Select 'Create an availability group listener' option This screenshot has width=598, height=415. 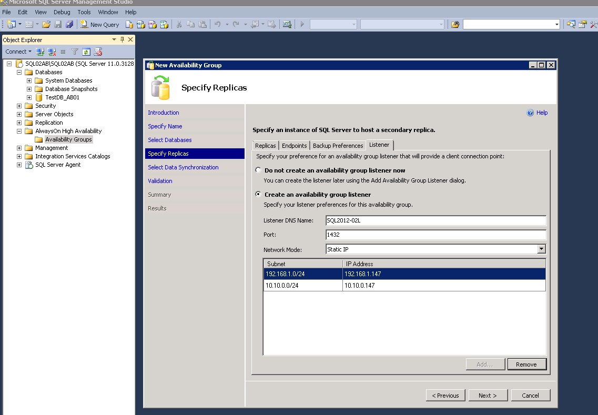point(258,195)
